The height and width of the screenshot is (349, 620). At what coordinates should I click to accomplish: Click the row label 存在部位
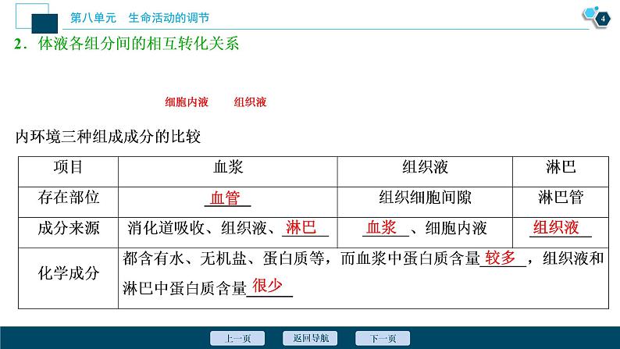tap(69, 198)
